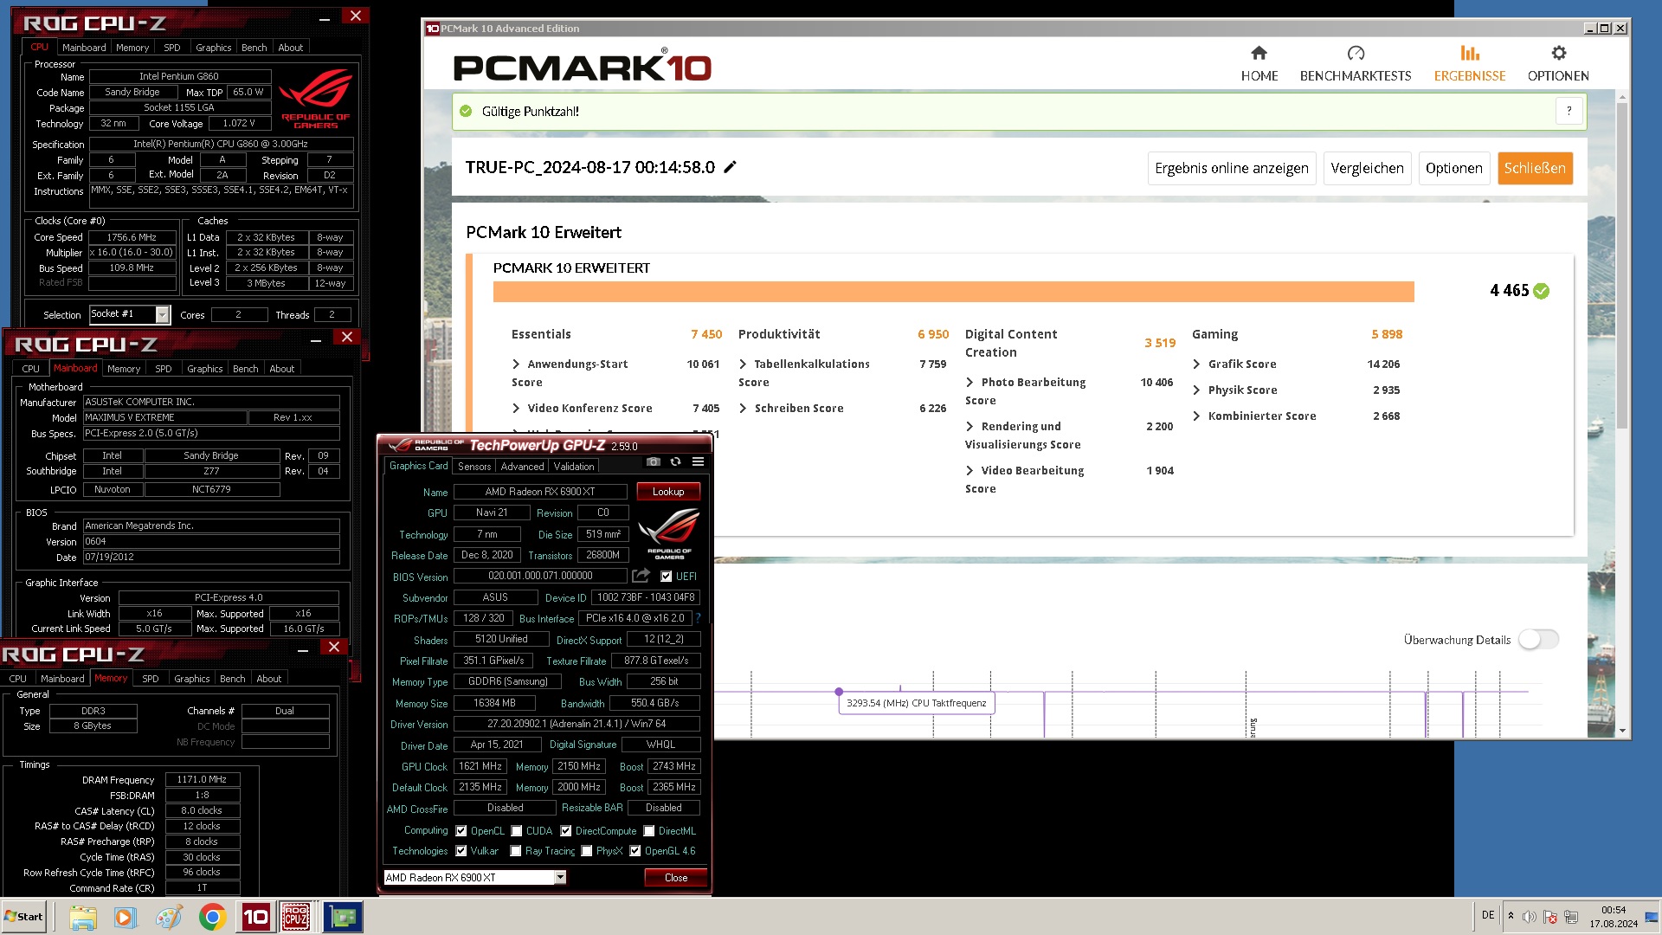Screen dimensions: 1662x935
Task: Click DE language indicator in tray
Action: pyautogui.click(x=1487, y=915)
